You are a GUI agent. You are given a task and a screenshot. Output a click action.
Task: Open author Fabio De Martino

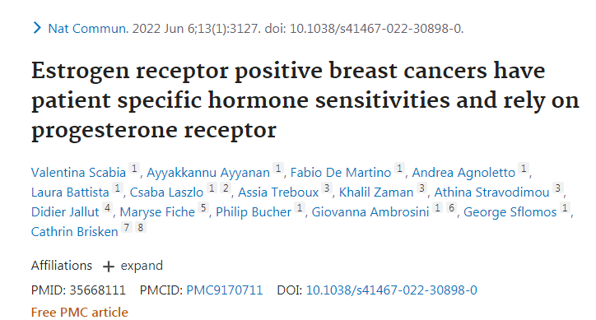pyautogui.click(x=341, y=173)
